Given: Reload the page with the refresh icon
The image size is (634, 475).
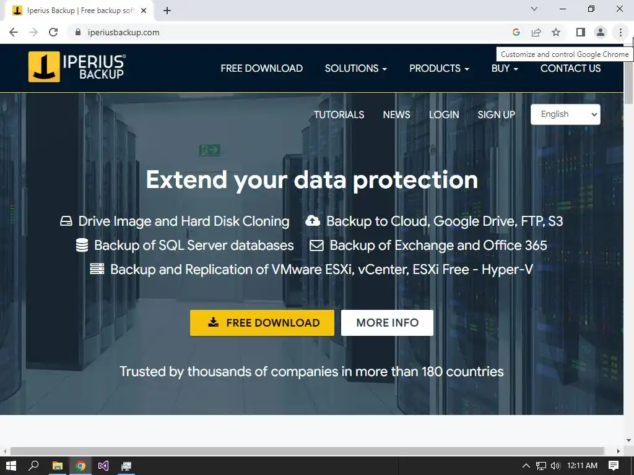Looking at the screenshot, I should point(53,32).
